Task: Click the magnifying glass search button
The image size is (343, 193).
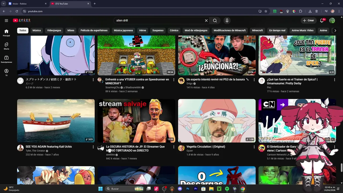Action: pyautogui.click(x=215, y=20)
